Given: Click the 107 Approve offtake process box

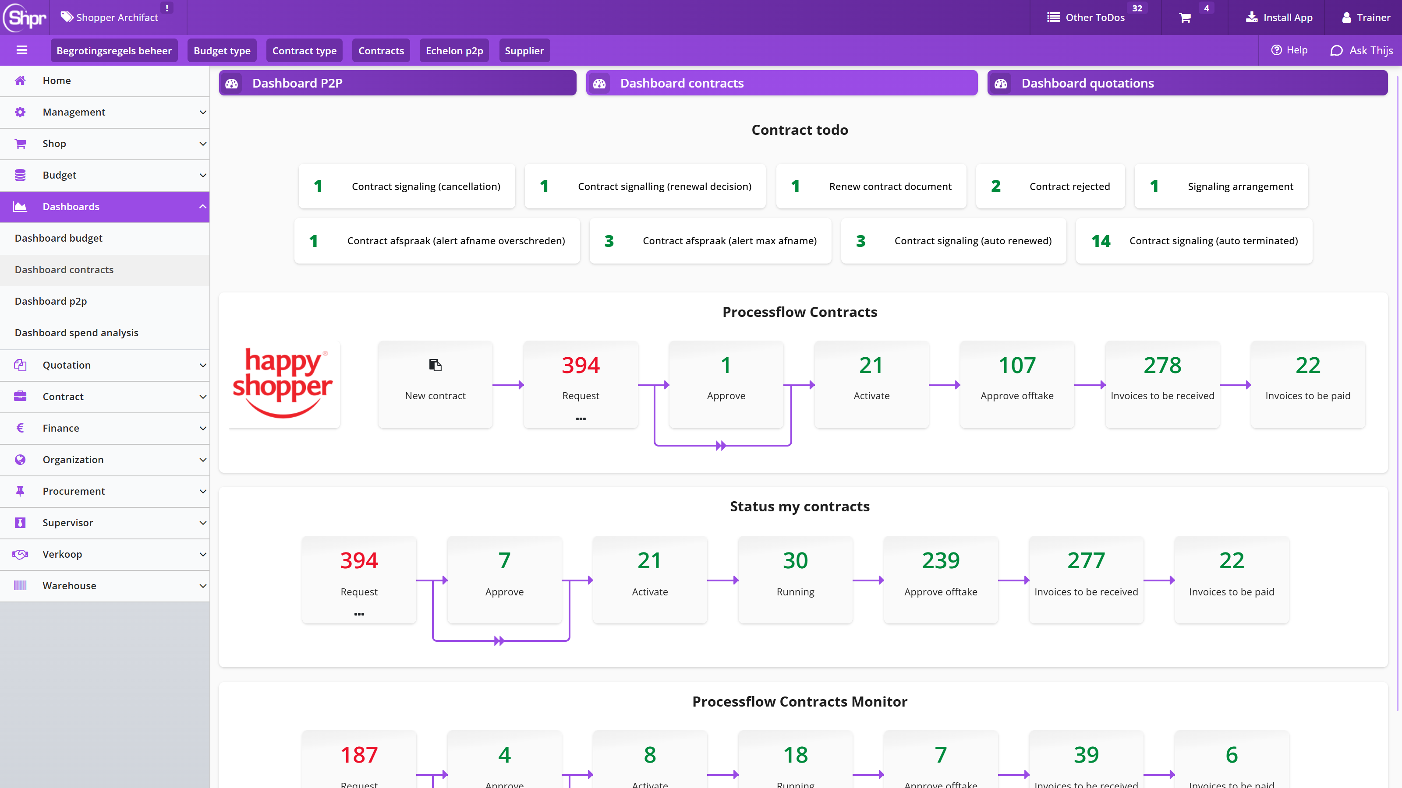Looking at the screenshot, I should coord(1016,384).
